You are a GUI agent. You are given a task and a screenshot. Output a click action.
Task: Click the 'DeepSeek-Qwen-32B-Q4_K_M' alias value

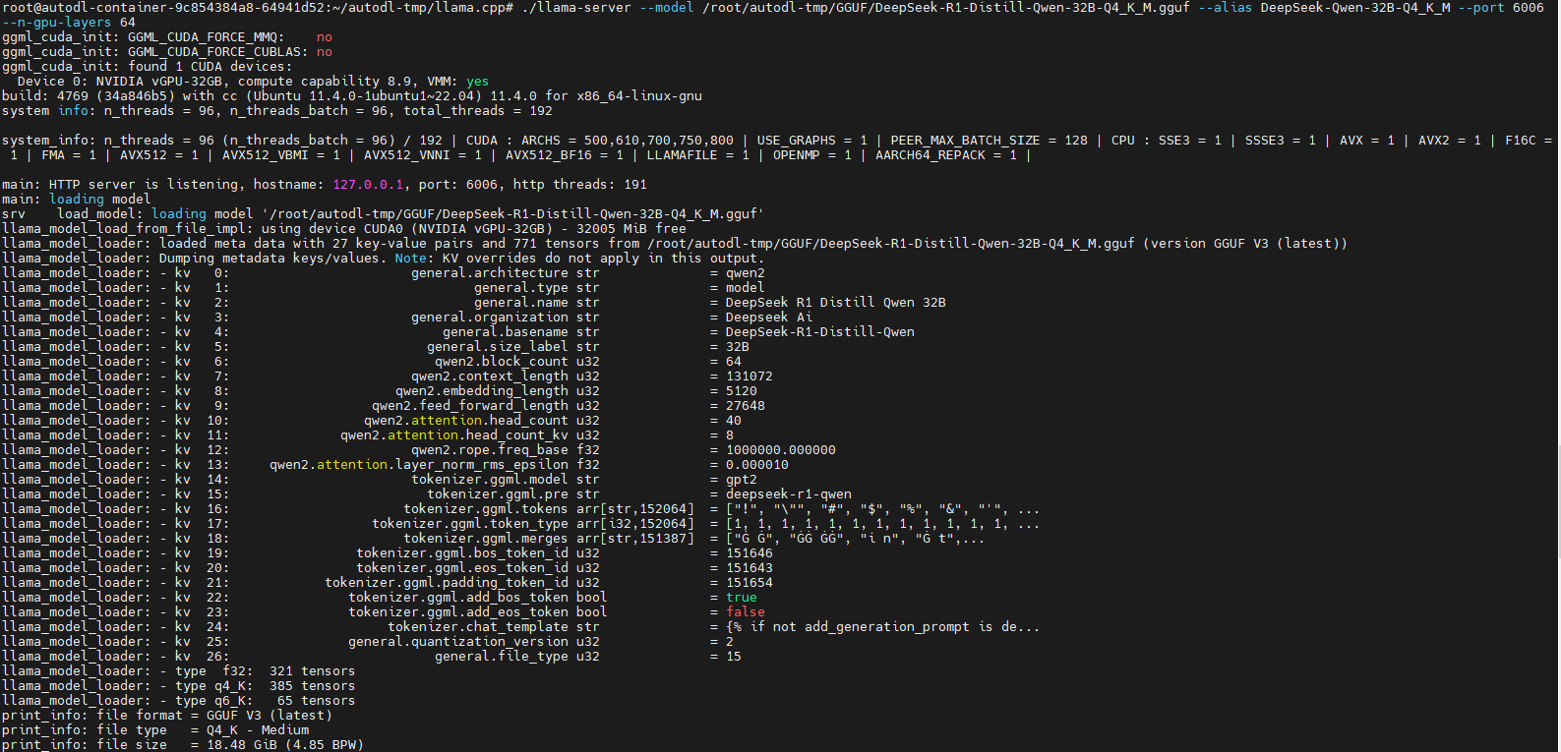click(1355, 8)
